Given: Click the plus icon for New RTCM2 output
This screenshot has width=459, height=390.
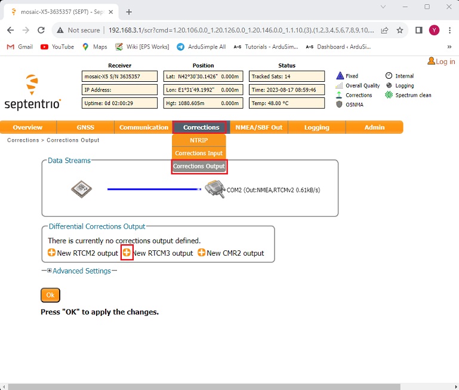Looking at the screenshot, I should pyautogui.click(x=52, y=253).
